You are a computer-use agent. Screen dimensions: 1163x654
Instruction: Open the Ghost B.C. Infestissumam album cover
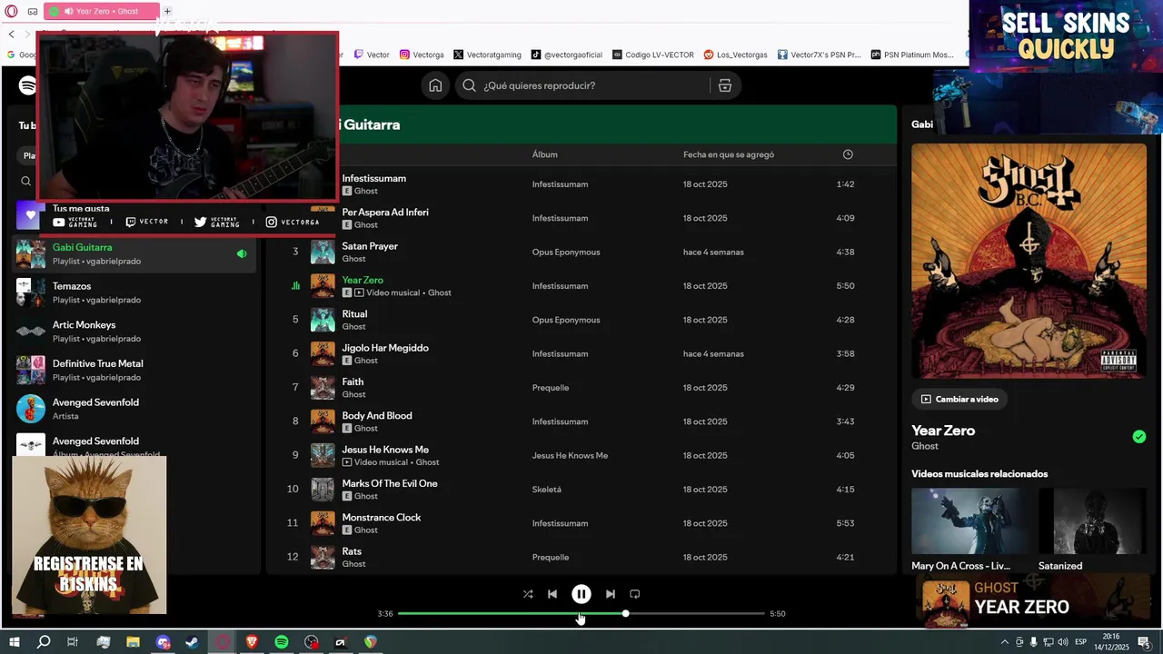pos(1029,261)
